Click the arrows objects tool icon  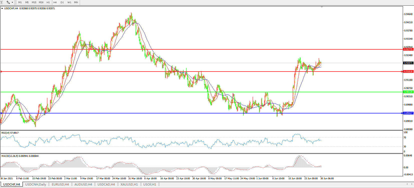click(x=8, y=2)
